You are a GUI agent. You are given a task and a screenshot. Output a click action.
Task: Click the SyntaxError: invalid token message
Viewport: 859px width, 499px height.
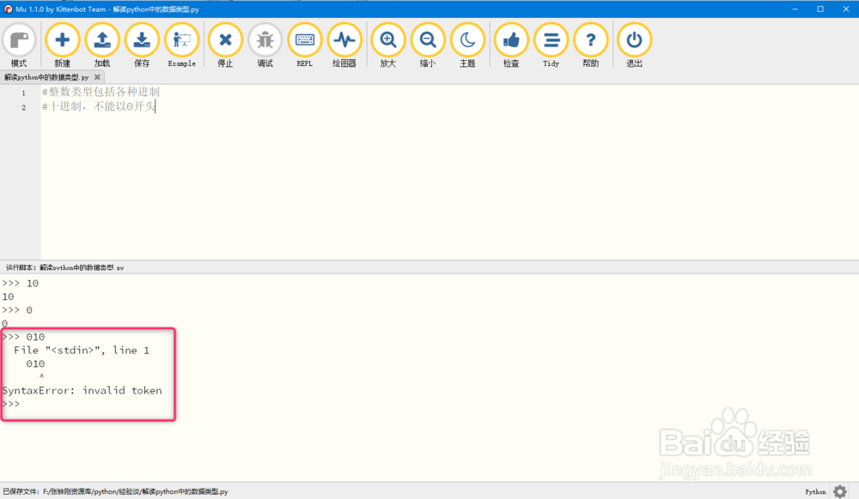82,390
